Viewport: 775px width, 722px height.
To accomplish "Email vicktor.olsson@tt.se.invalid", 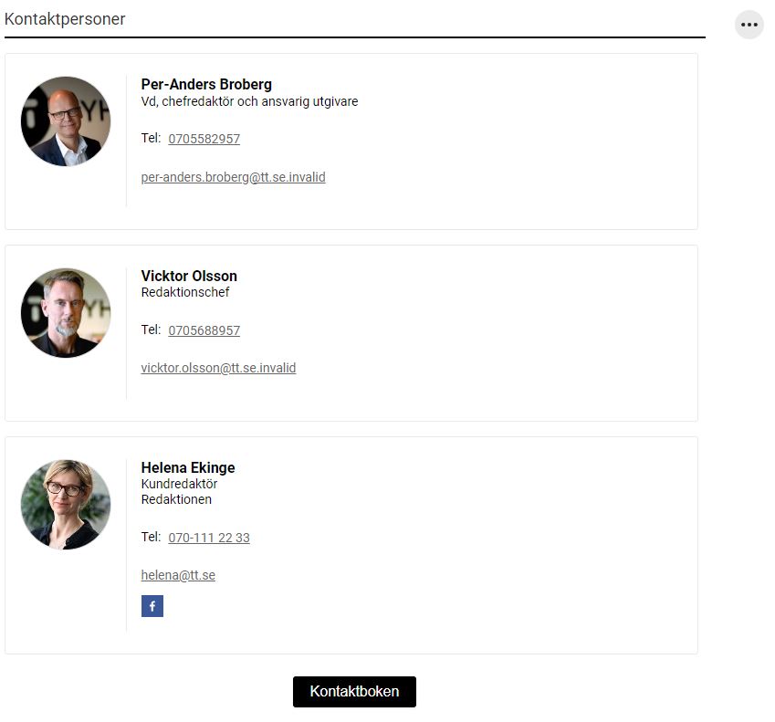I will click(x=218, y=368).
